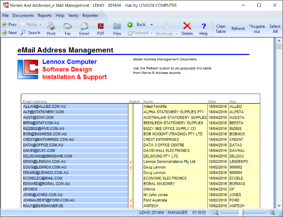
Task: Click email cell DELSOUND@BRISBANE.COM
Action: (75, 156)
